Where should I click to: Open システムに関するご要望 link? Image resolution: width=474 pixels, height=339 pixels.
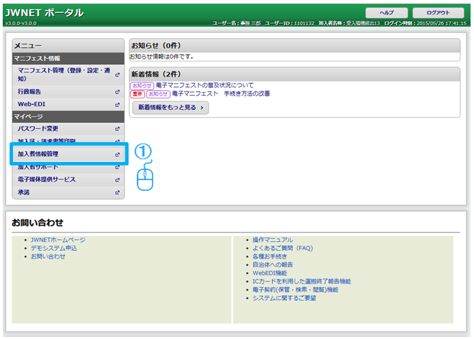coord(284,298)
